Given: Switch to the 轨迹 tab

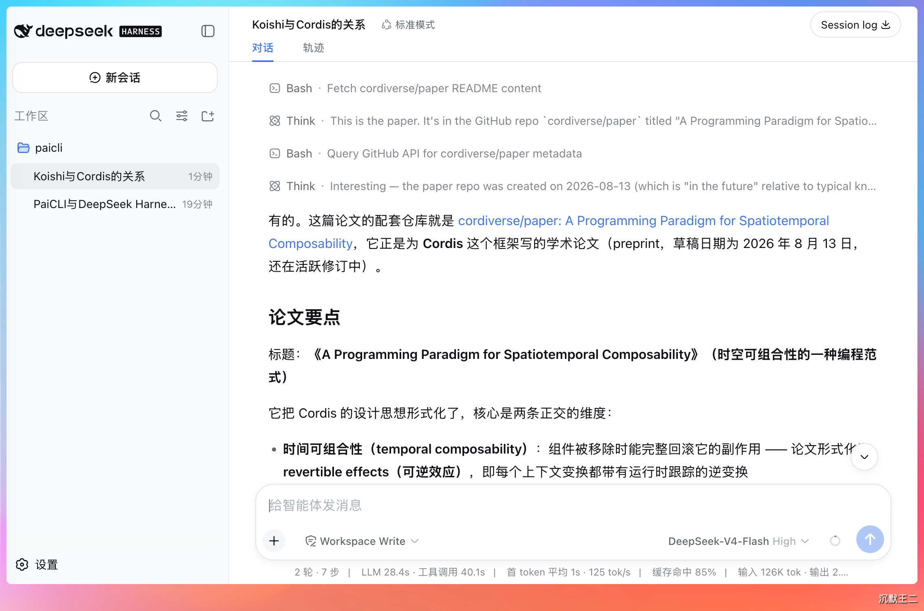Looking at the screenshot, I should pos(314,48).
